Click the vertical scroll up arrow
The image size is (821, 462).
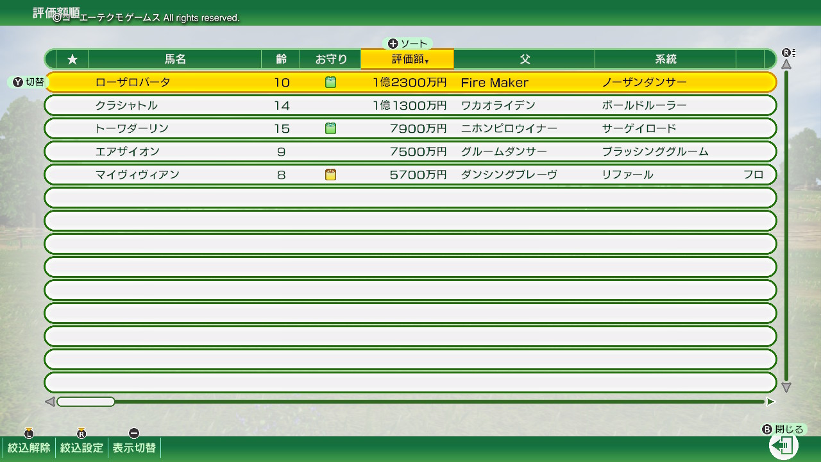pyautogui.click(x=786, y=64)
